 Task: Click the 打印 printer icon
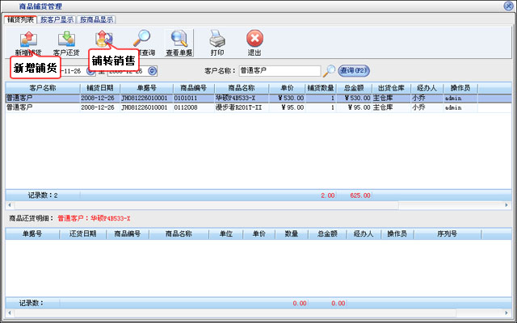point(217,38)
